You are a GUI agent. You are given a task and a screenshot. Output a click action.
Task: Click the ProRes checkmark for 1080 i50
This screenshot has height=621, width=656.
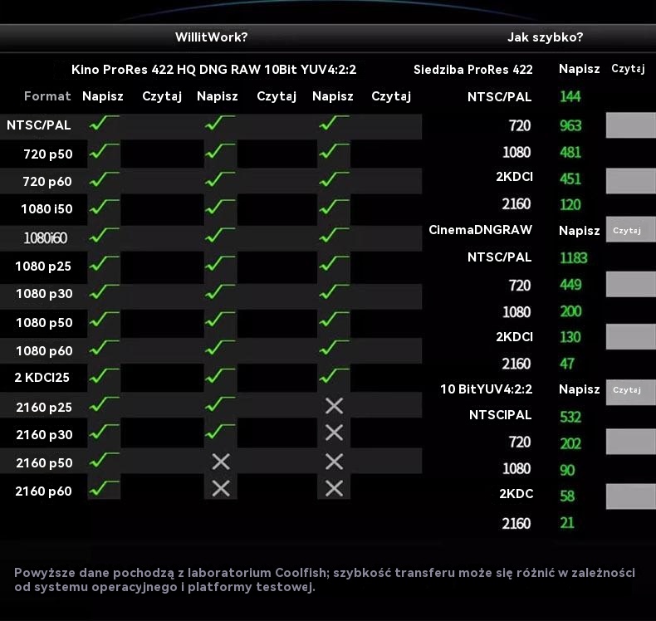(103, 208)
